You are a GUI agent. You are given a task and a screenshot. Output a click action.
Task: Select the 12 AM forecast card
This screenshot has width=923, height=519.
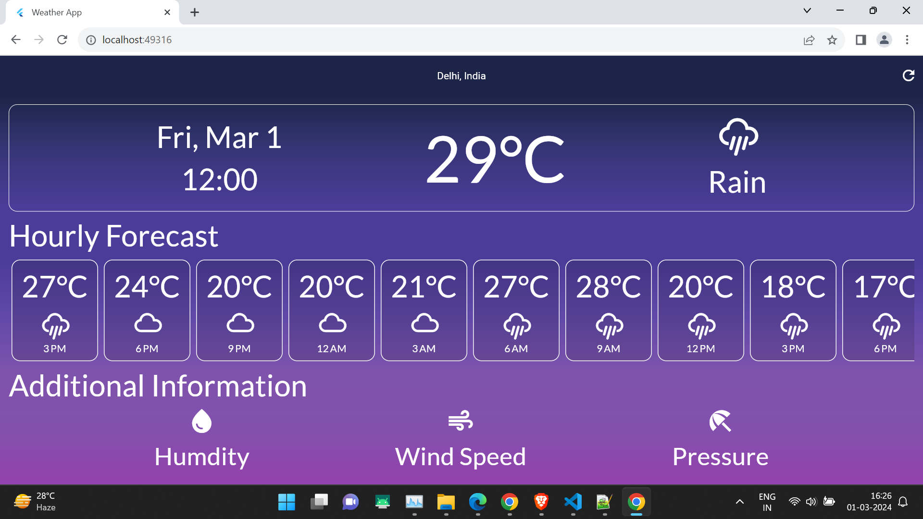pyautogui.click(x=332, y=310)
